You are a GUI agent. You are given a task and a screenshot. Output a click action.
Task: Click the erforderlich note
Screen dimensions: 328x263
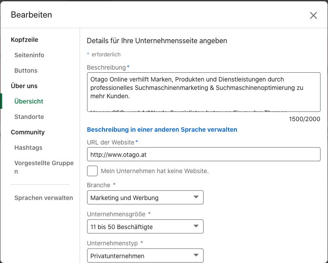point(106,55)
